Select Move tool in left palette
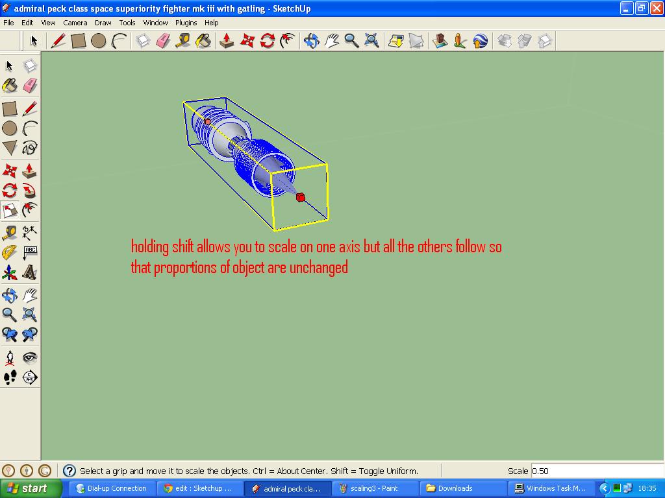 click(x=10, y=171)
